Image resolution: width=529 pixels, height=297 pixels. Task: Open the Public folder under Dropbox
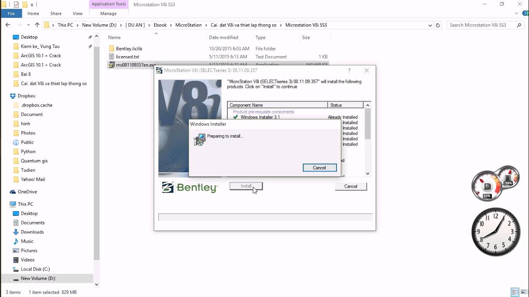pos(27,142)
